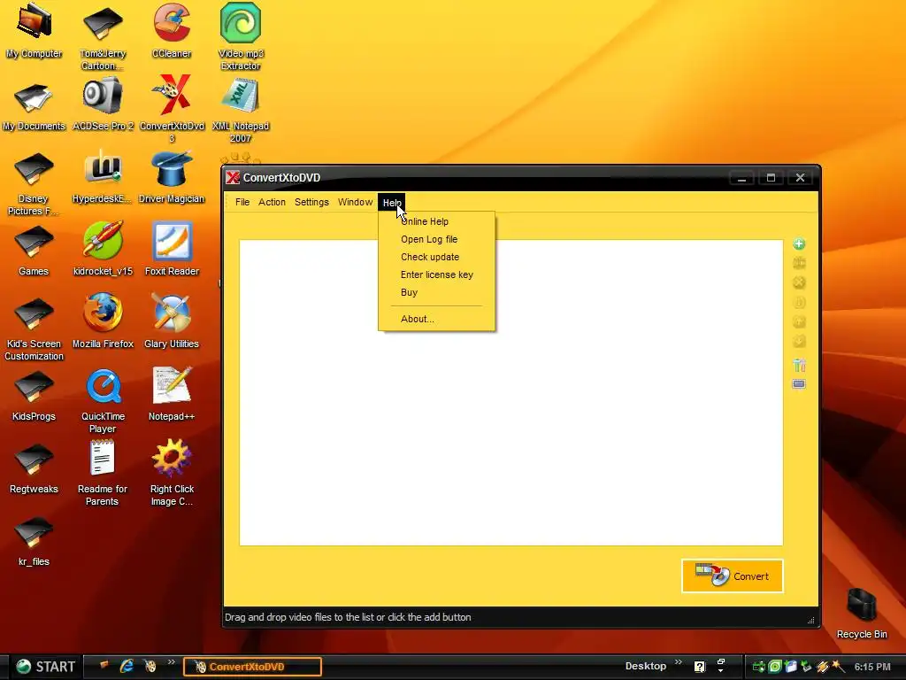The image size is (906, 680).
Task: Launch kidrocket_v15 rocket icon
Action: click(103, 249)
